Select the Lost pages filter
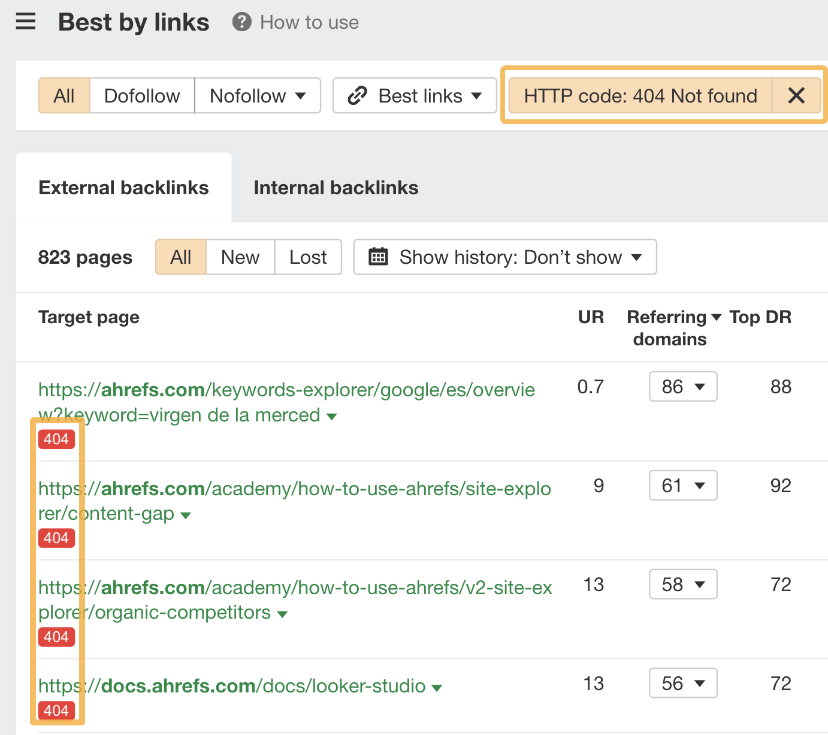 (307, 257)
